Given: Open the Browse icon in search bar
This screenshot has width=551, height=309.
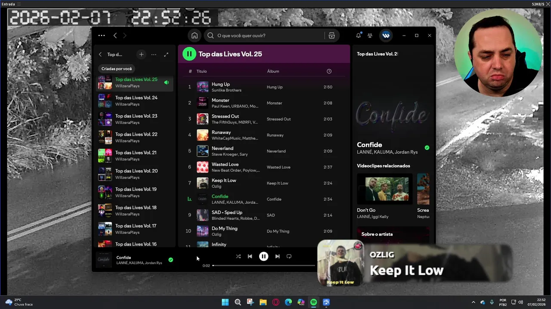Looking at the screenshot, I should pyautogui.click(x=331, y=36).
